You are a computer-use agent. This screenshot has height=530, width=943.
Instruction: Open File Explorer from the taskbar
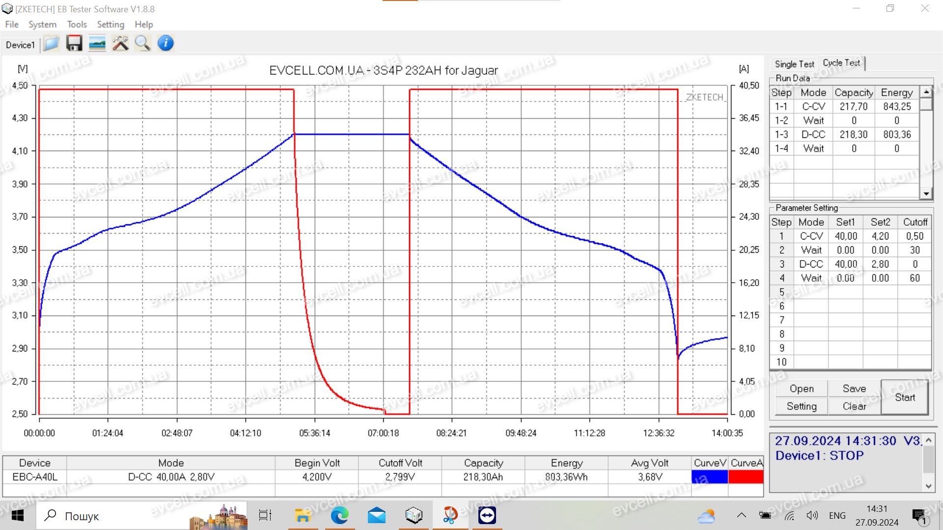tap(303, 516)
